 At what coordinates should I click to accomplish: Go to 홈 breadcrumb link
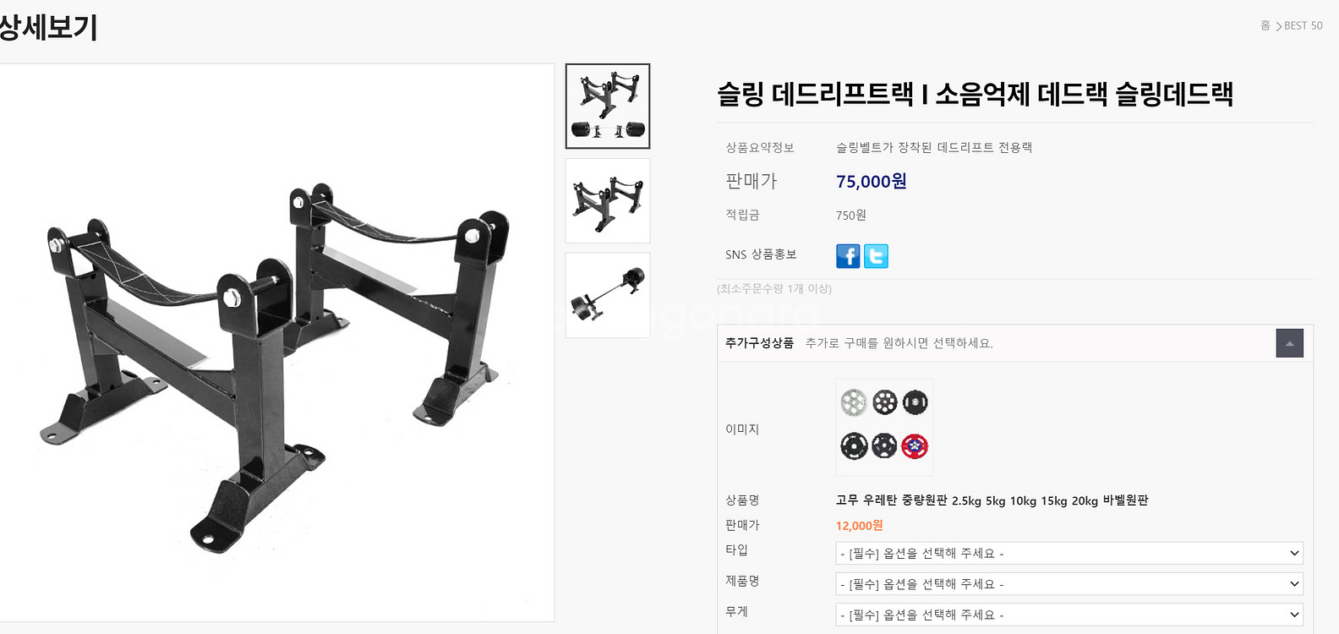[x=1265, y=25]
